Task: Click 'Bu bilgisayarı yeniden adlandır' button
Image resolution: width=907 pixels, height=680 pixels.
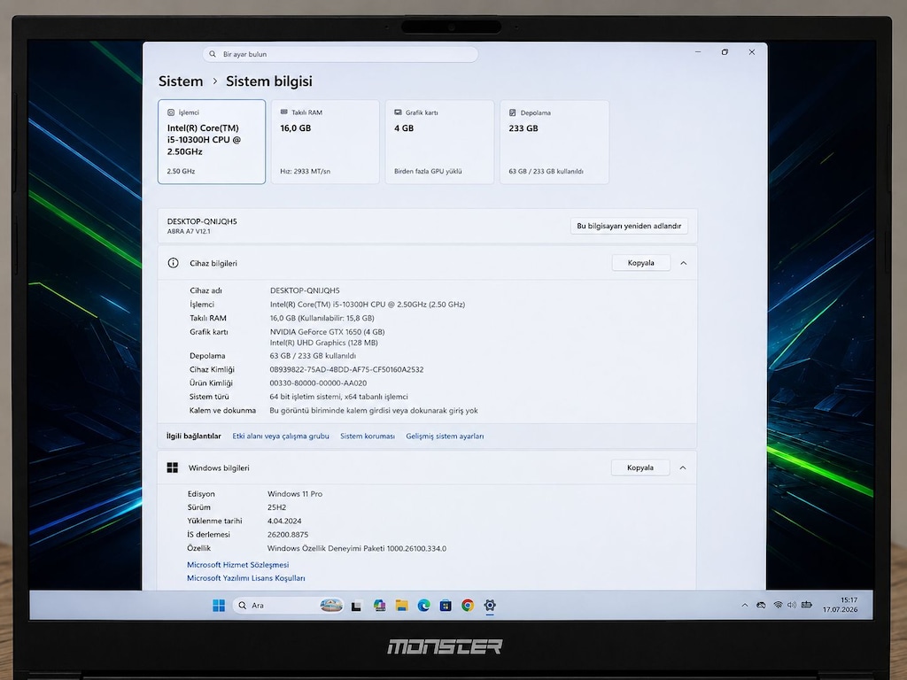Action: coord(629,226)
